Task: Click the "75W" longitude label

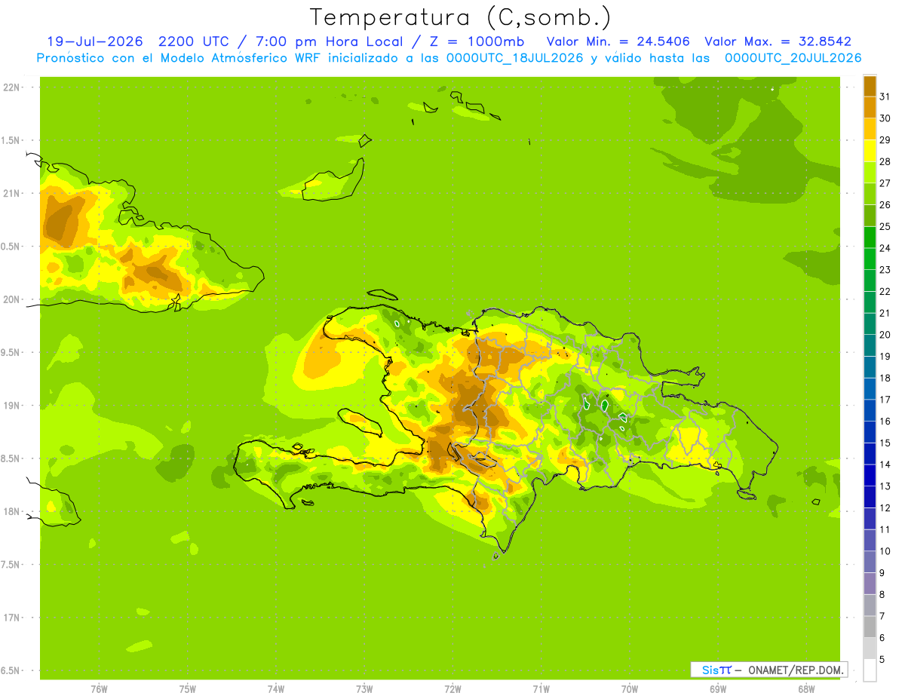Action: coord(188,688)
